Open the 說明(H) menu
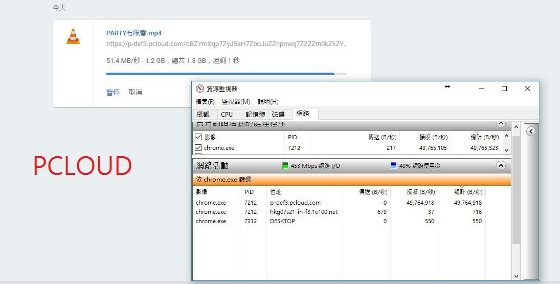 click(x=268, y=102)
